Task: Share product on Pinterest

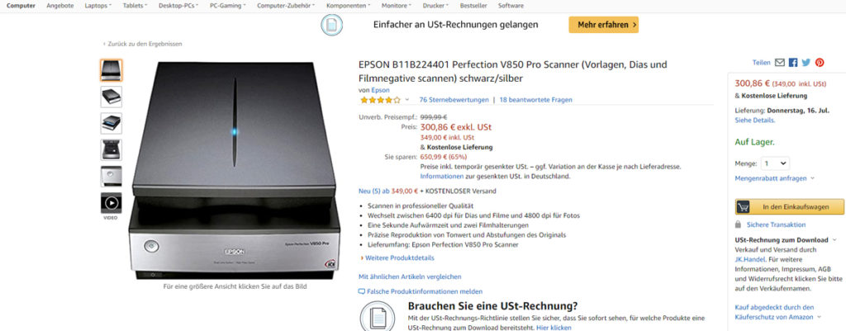Action: coord(820,63)
